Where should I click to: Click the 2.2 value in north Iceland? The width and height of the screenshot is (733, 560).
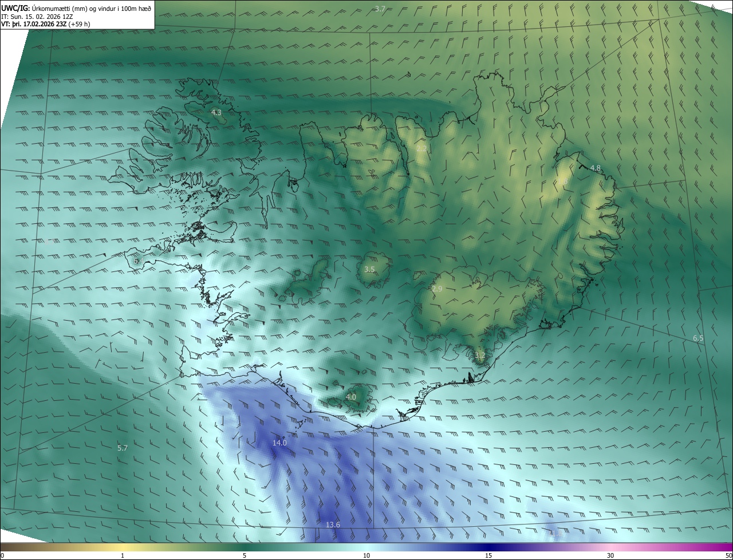coord(421,149)
